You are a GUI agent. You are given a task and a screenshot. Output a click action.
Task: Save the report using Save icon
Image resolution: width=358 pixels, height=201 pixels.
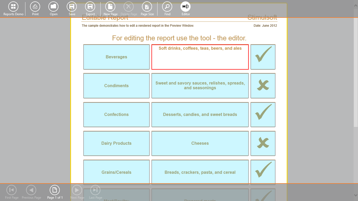pyautogui.click(x=72, y=7)
